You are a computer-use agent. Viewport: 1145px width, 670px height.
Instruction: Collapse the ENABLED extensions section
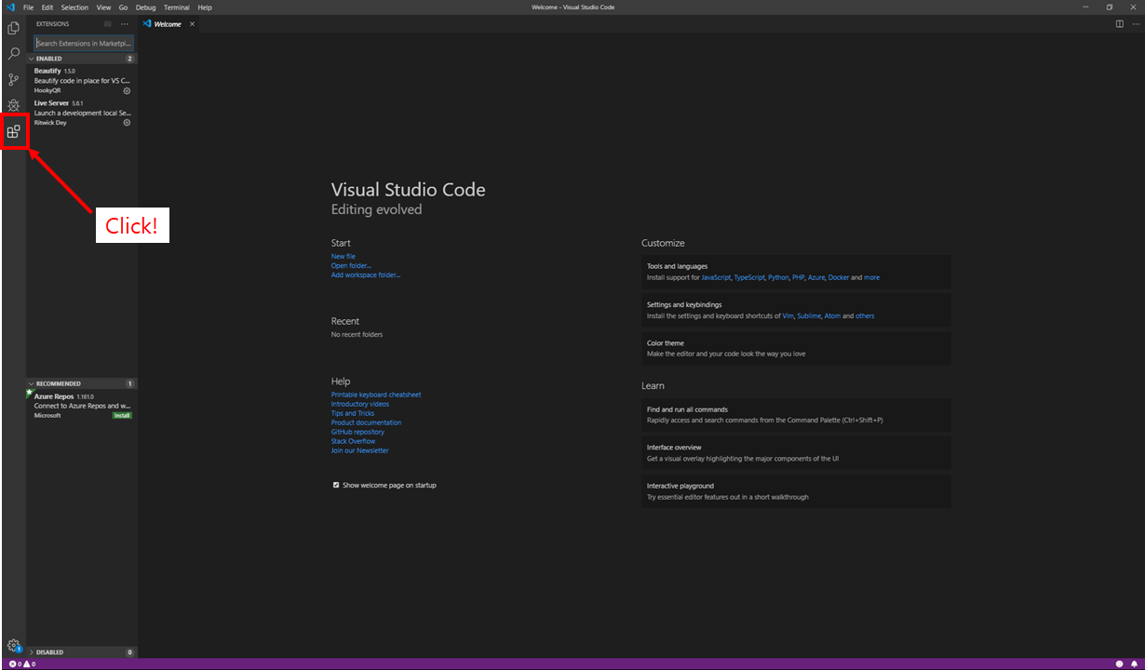point(82,59)
